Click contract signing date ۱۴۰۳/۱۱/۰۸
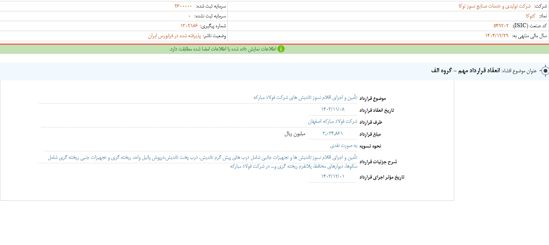Viewport: 549px width, 245px height. (x=333, y=109)
